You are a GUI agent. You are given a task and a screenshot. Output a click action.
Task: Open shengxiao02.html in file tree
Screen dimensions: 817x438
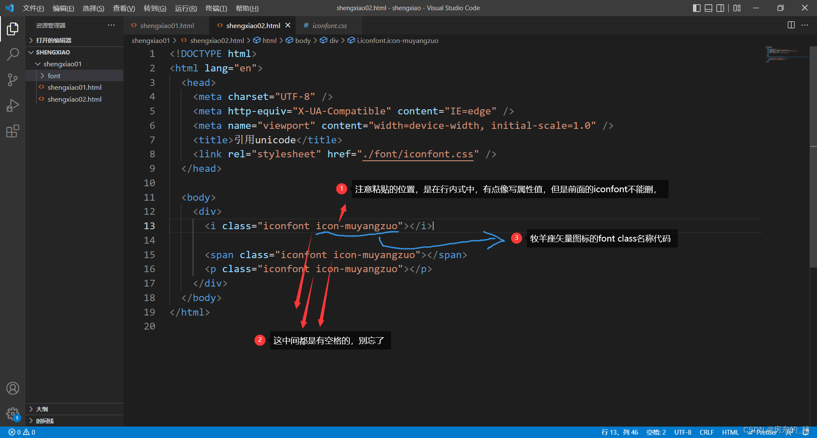pyautogui.click(x=74, y=99)
